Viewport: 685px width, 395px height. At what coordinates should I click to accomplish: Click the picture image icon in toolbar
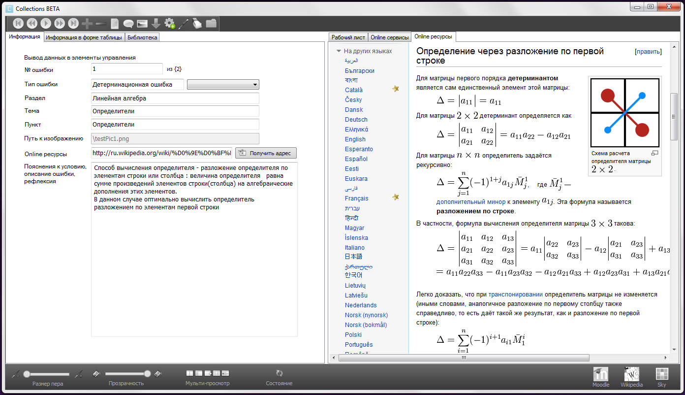pyautogui.click(x=142, y=23)
